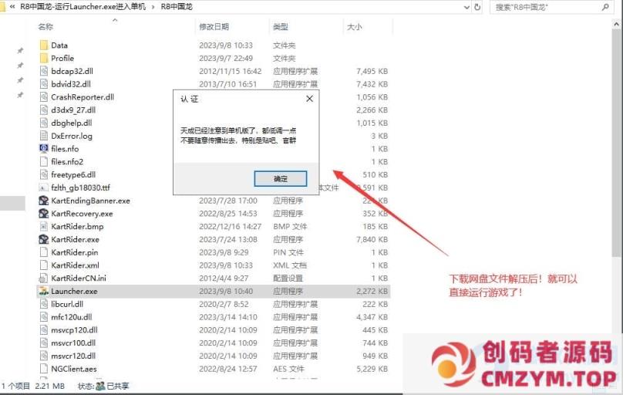Screen dimensions: 623x395
Task: Select the dbghelp.dll file icon
Action: coord(44,123)
